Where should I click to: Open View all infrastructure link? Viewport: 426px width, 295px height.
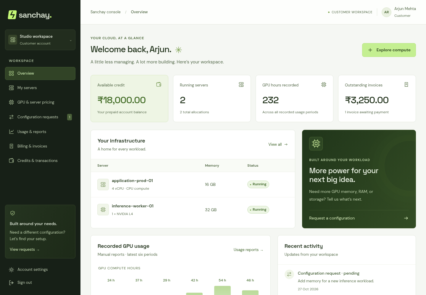(278, 145)
